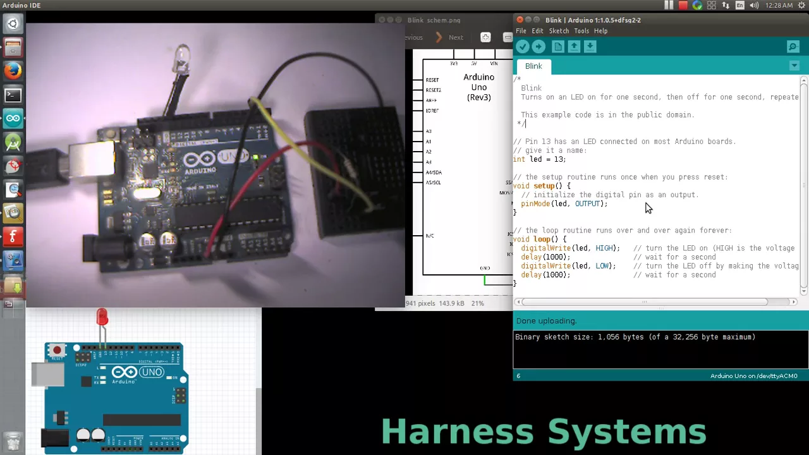Click the 'Arduino Uno (Rev3)' schematic label

click(x=478, y=87)
